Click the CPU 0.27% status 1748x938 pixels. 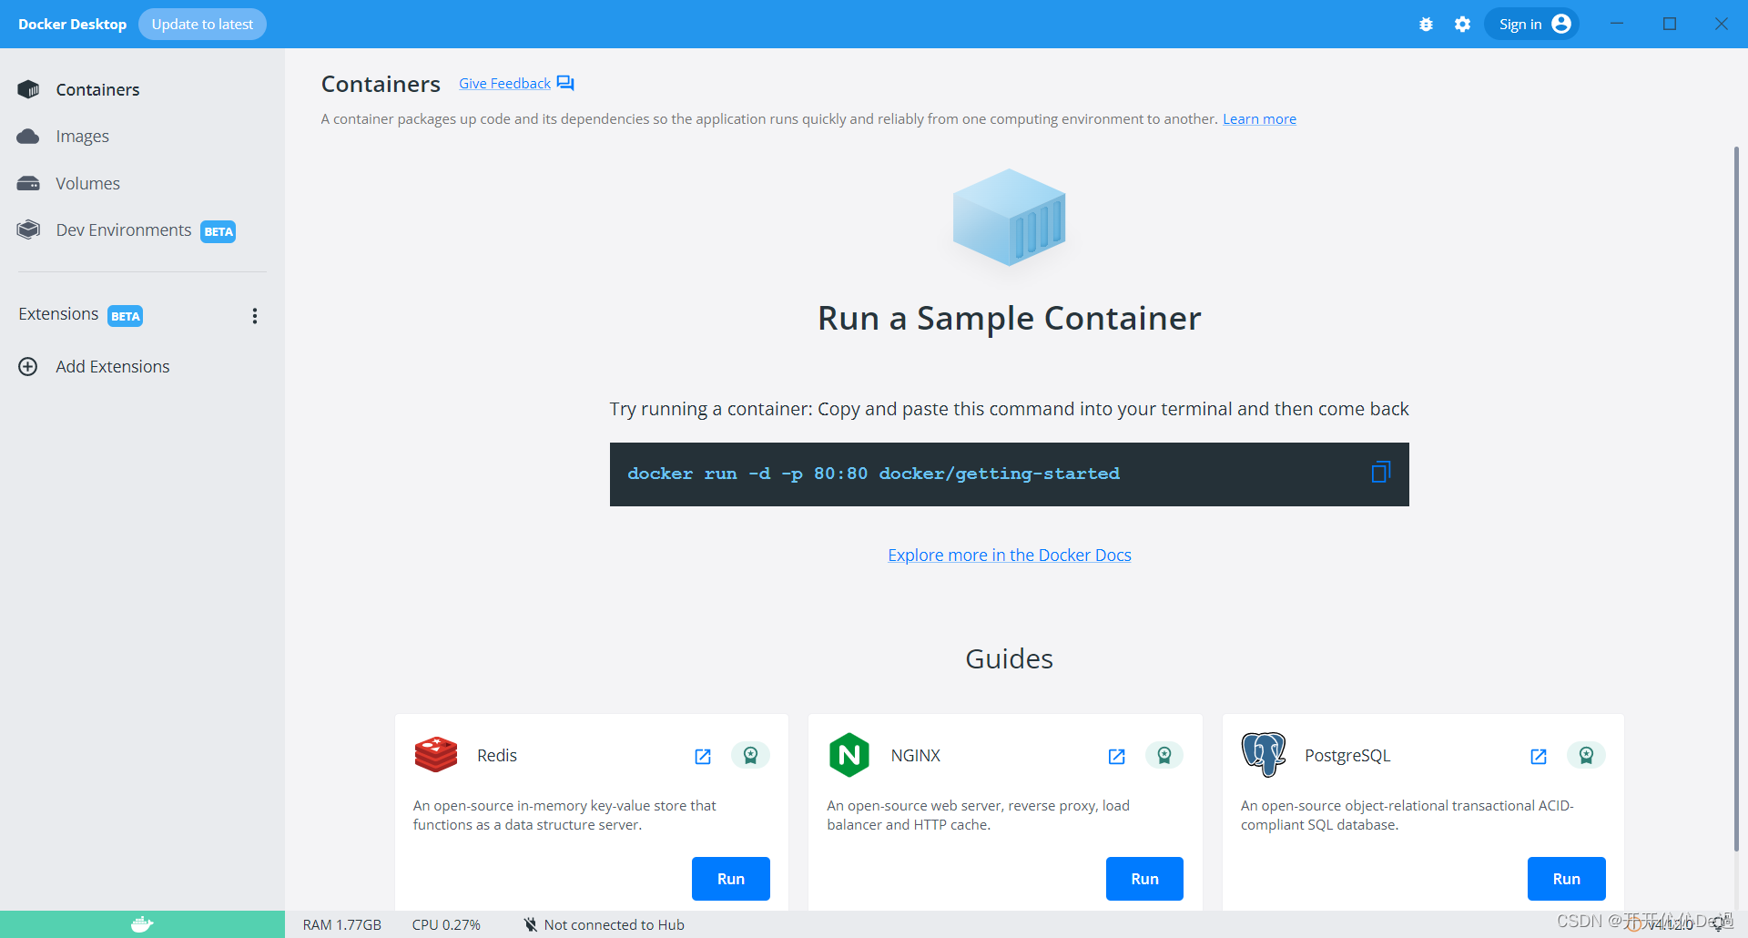[x=446, y=924]
